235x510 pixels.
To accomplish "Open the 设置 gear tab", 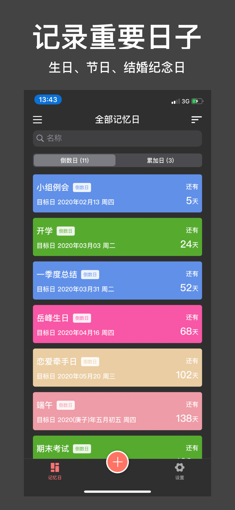I will (x=180, y=471).
